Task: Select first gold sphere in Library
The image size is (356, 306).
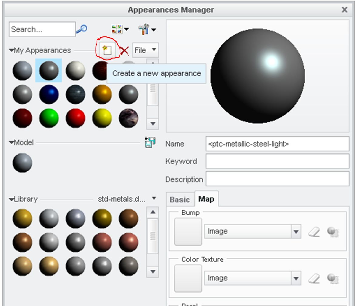Action: point(22,219)
